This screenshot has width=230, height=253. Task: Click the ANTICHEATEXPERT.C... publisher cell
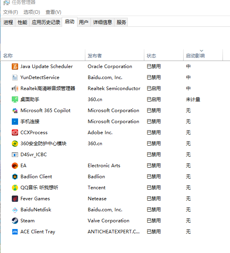pyautogui.click(x=114, y=232)
